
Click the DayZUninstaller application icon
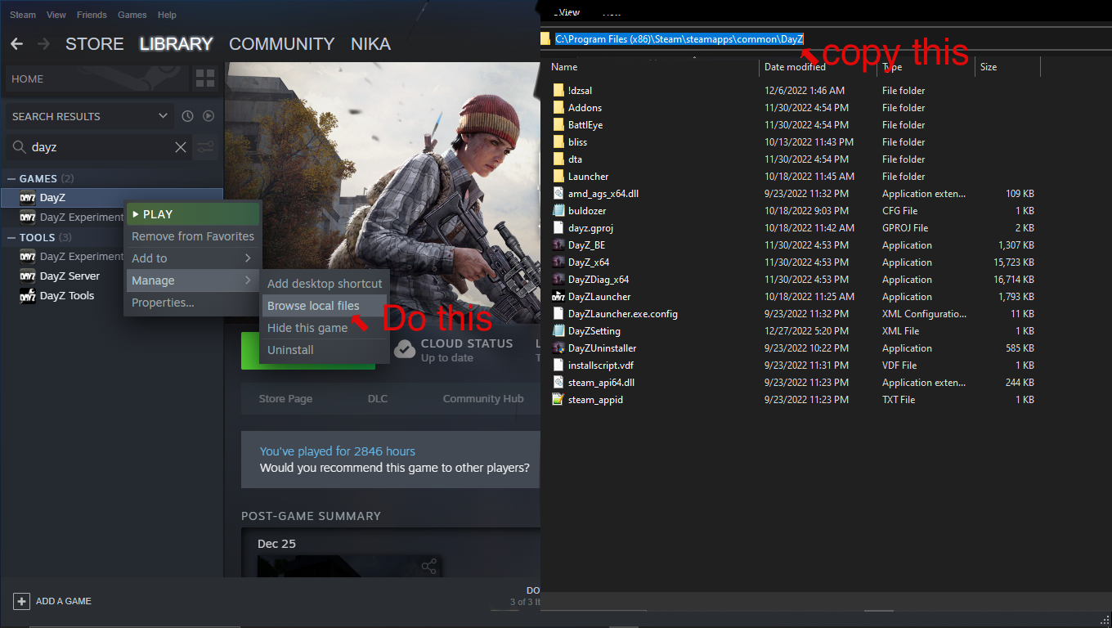(x=558, y=348)
